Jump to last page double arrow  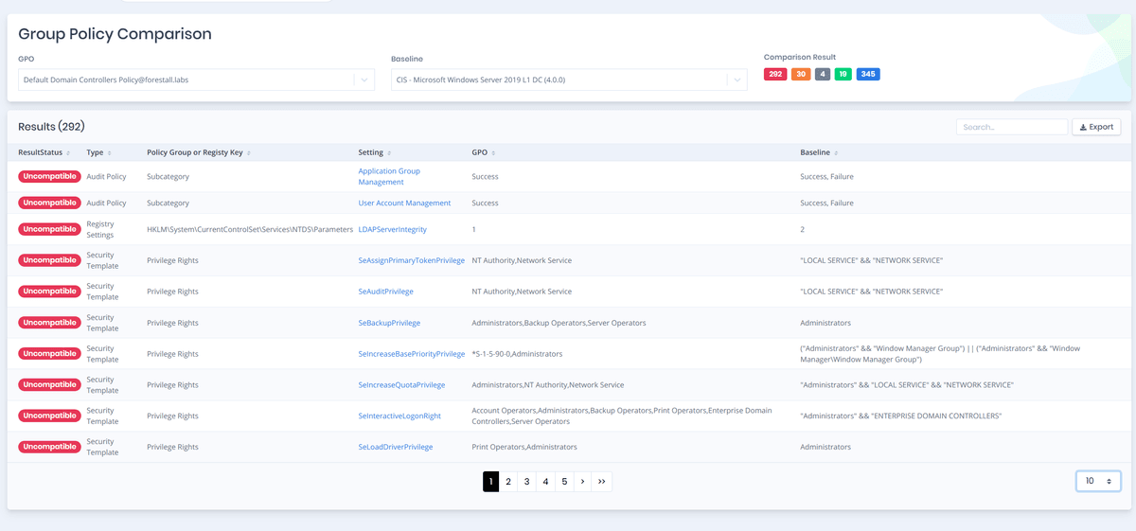pos(602,482)
